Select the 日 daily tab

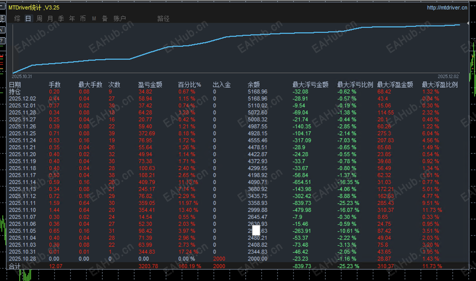coord(28,18)
